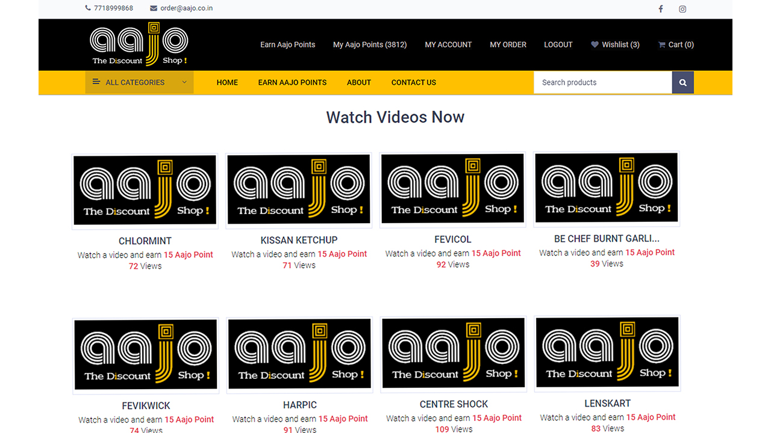Viewport: 771px width, 433px height.
Task: Go to the ABOUT page
Action: (359, 82)
